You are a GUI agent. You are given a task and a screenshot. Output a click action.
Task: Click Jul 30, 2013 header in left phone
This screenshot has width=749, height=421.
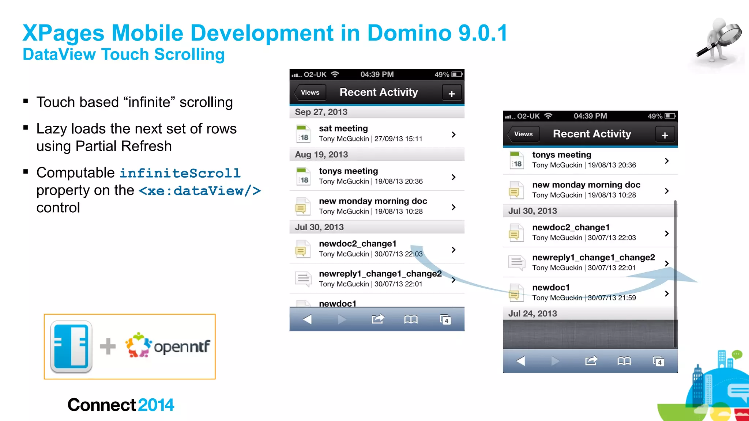pos(377,227)
